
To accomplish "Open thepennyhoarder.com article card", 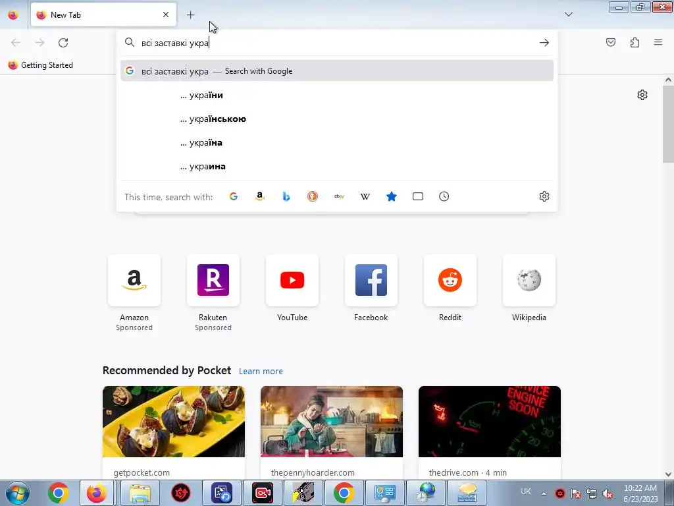I will [332, 432].
